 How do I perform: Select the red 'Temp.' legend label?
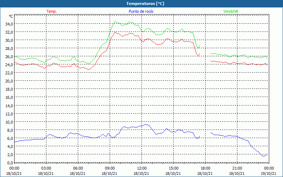click(52, 11)
